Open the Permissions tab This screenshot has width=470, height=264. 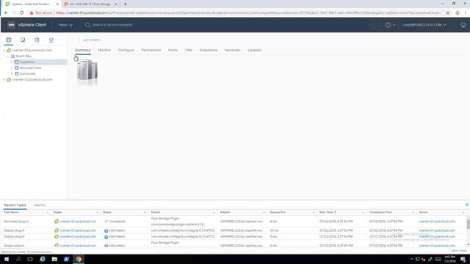click(151, 50)
